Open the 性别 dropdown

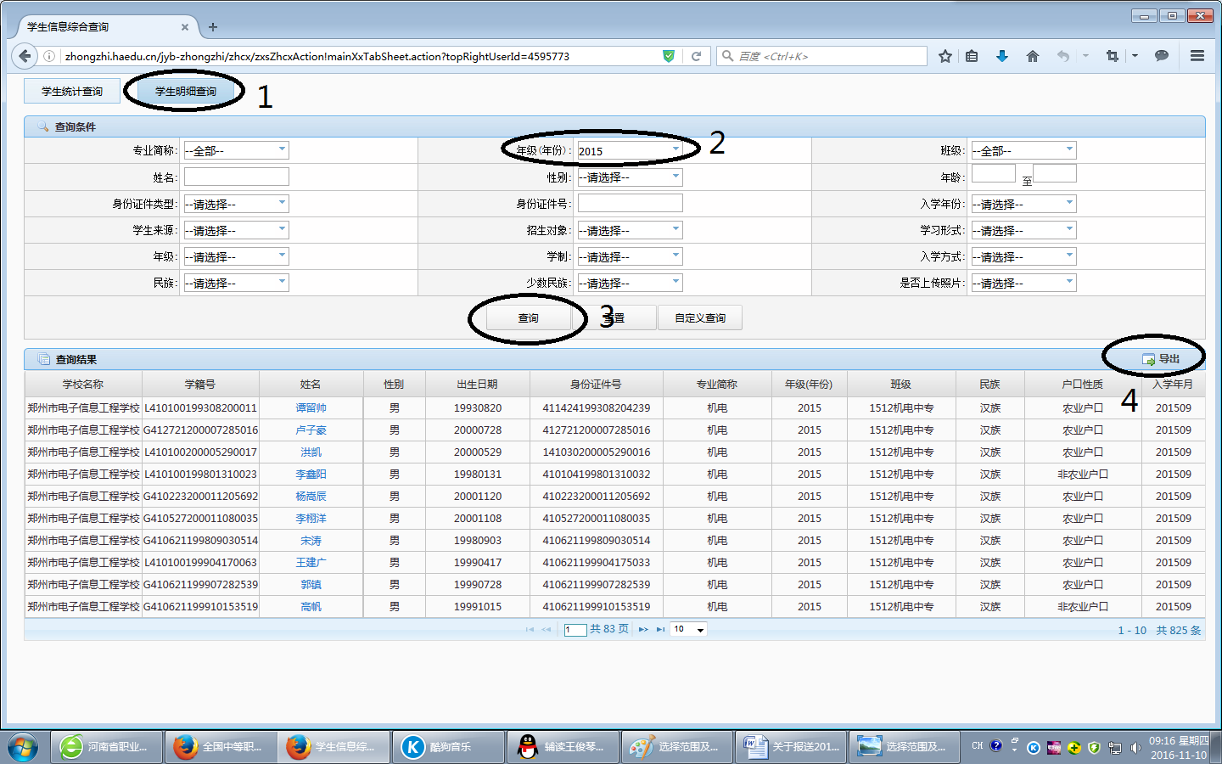coord(630,177)
